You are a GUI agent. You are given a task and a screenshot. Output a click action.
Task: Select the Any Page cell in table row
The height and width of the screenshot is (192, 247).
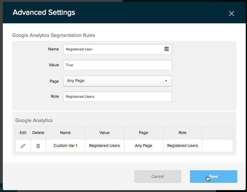tap(143, 146)
